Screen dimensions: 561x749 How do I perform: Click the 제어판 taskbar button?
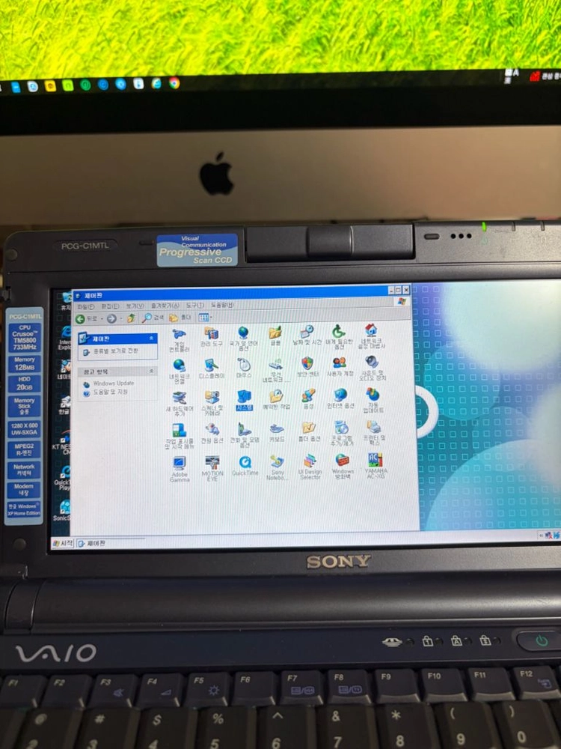tap(111, 543)
